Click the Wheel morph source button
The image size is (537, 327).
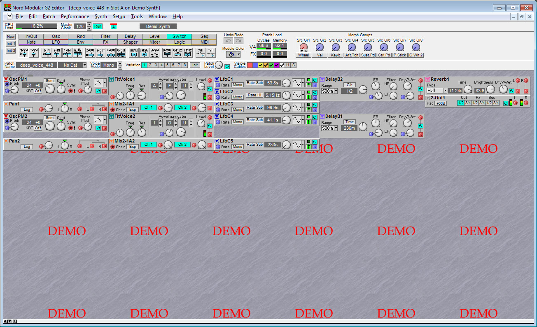click(x=304, y=55)
